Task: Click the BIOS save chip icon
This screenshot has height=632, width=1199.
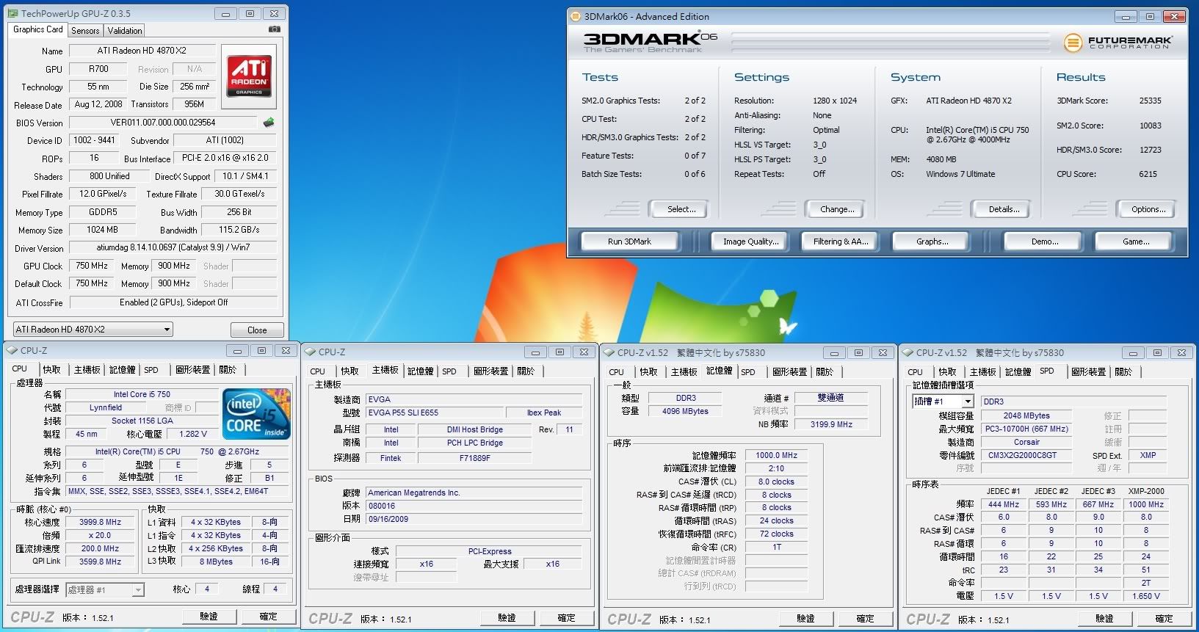Action: [x=269, y=123]
